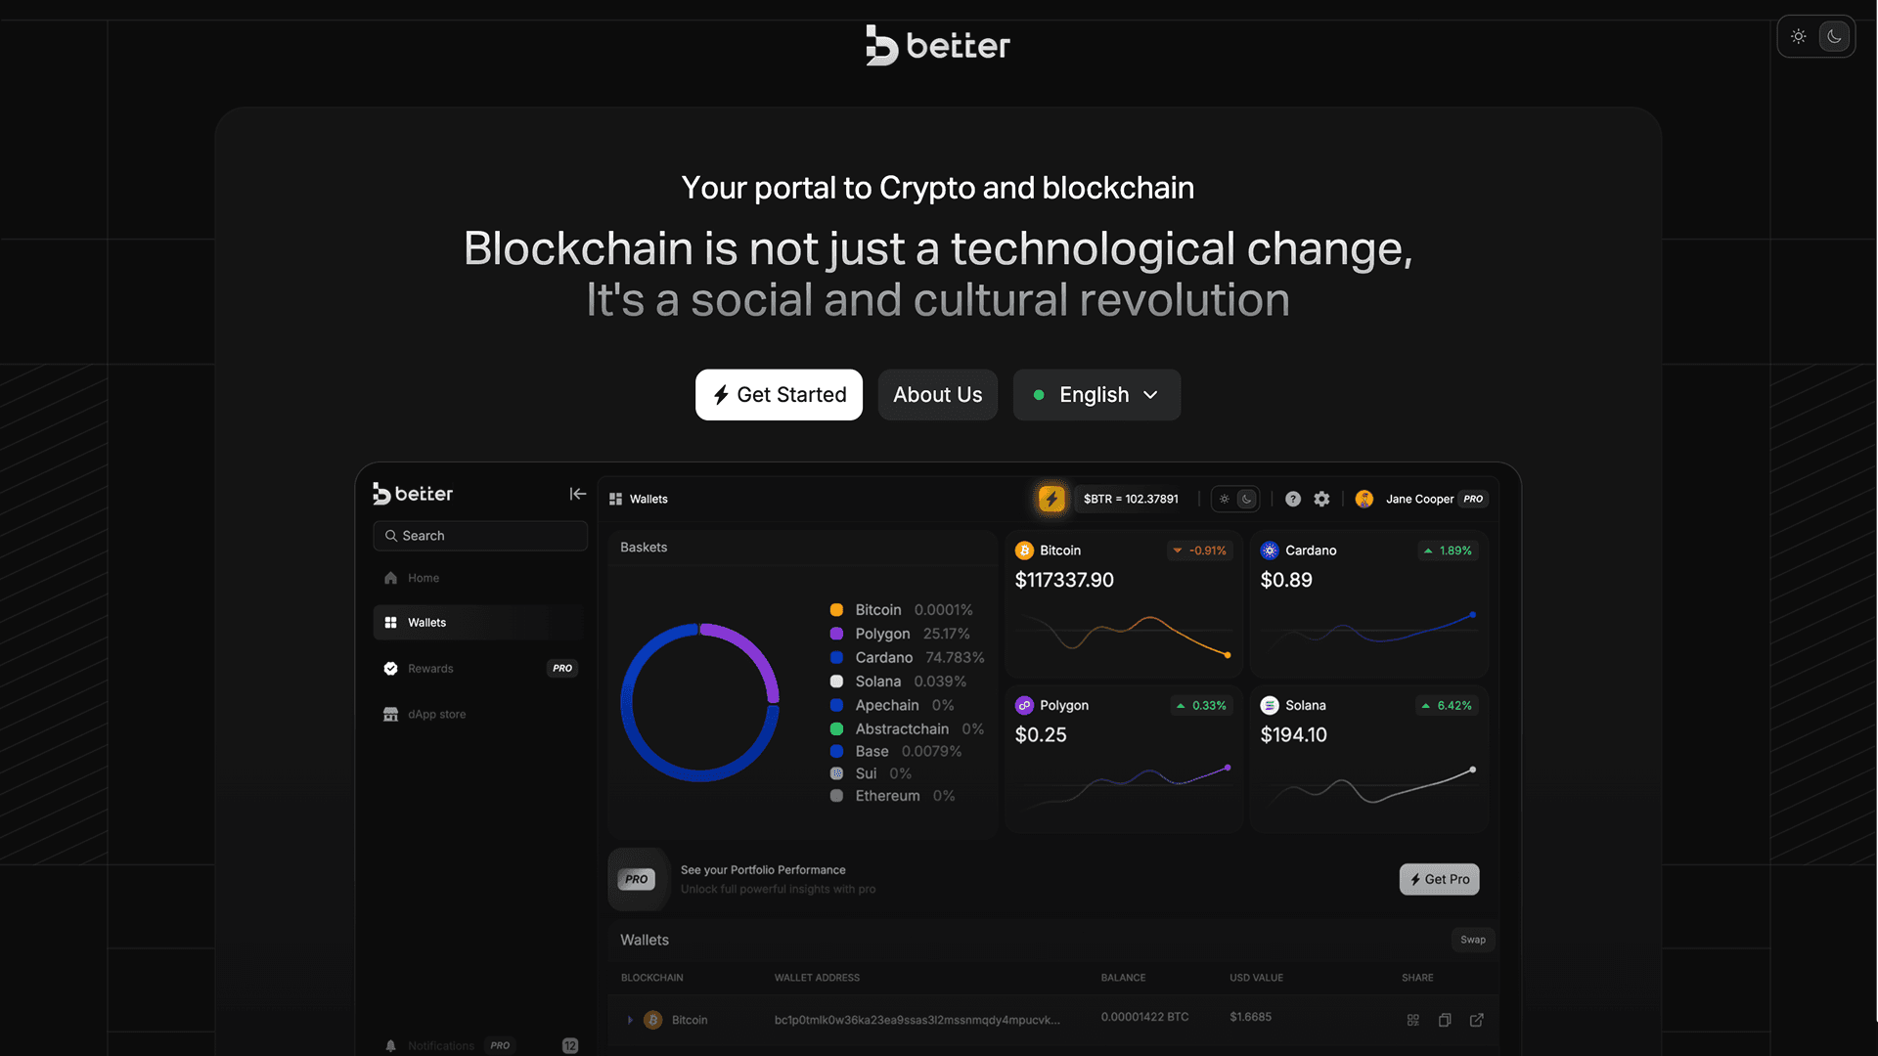The image size is (1878, 1056).
Task: Switch dashboard to light mode
Action: (x=1225, y=499)
